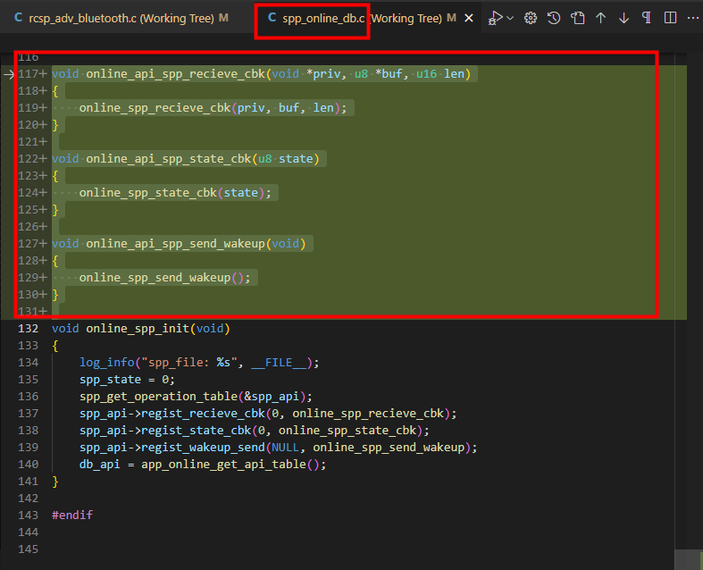The height and width of the screenshot is (570, 703).
Task: Click the M modified badge on rcsp_adv_bluetooth.c tab
Action: (223, 18)
